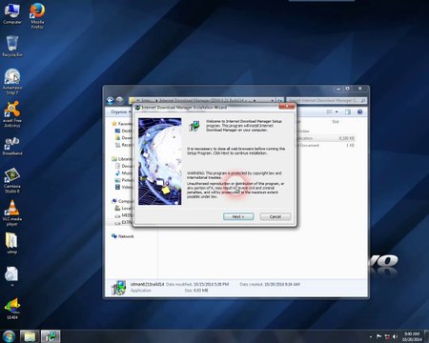Viewport: 429px width, 343px height.
Task: Open the Windows Start menu orb
Action: click(9, 336)
